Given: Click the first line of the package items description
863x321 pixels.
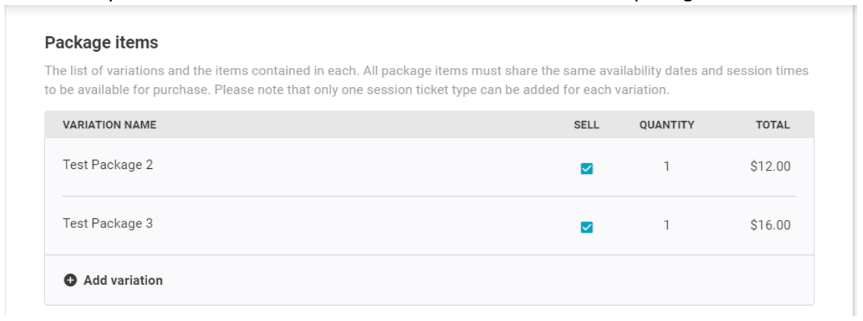Looking at the screenshot, I should (427, 71).
